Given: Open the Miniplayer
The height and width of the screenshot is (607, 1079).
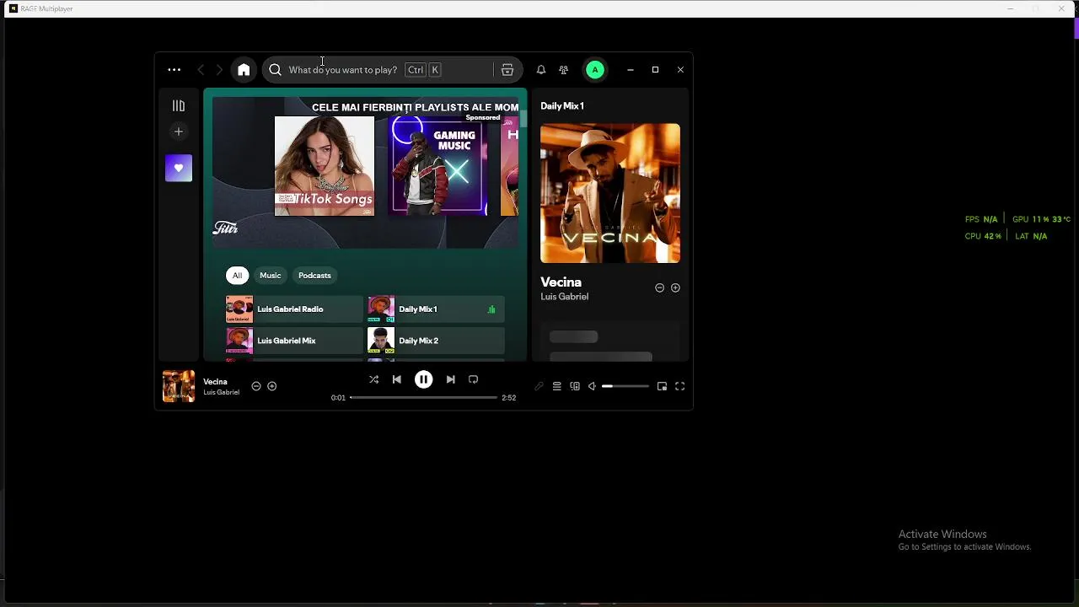Looking at the screenshot, I should tap(662, 386).
